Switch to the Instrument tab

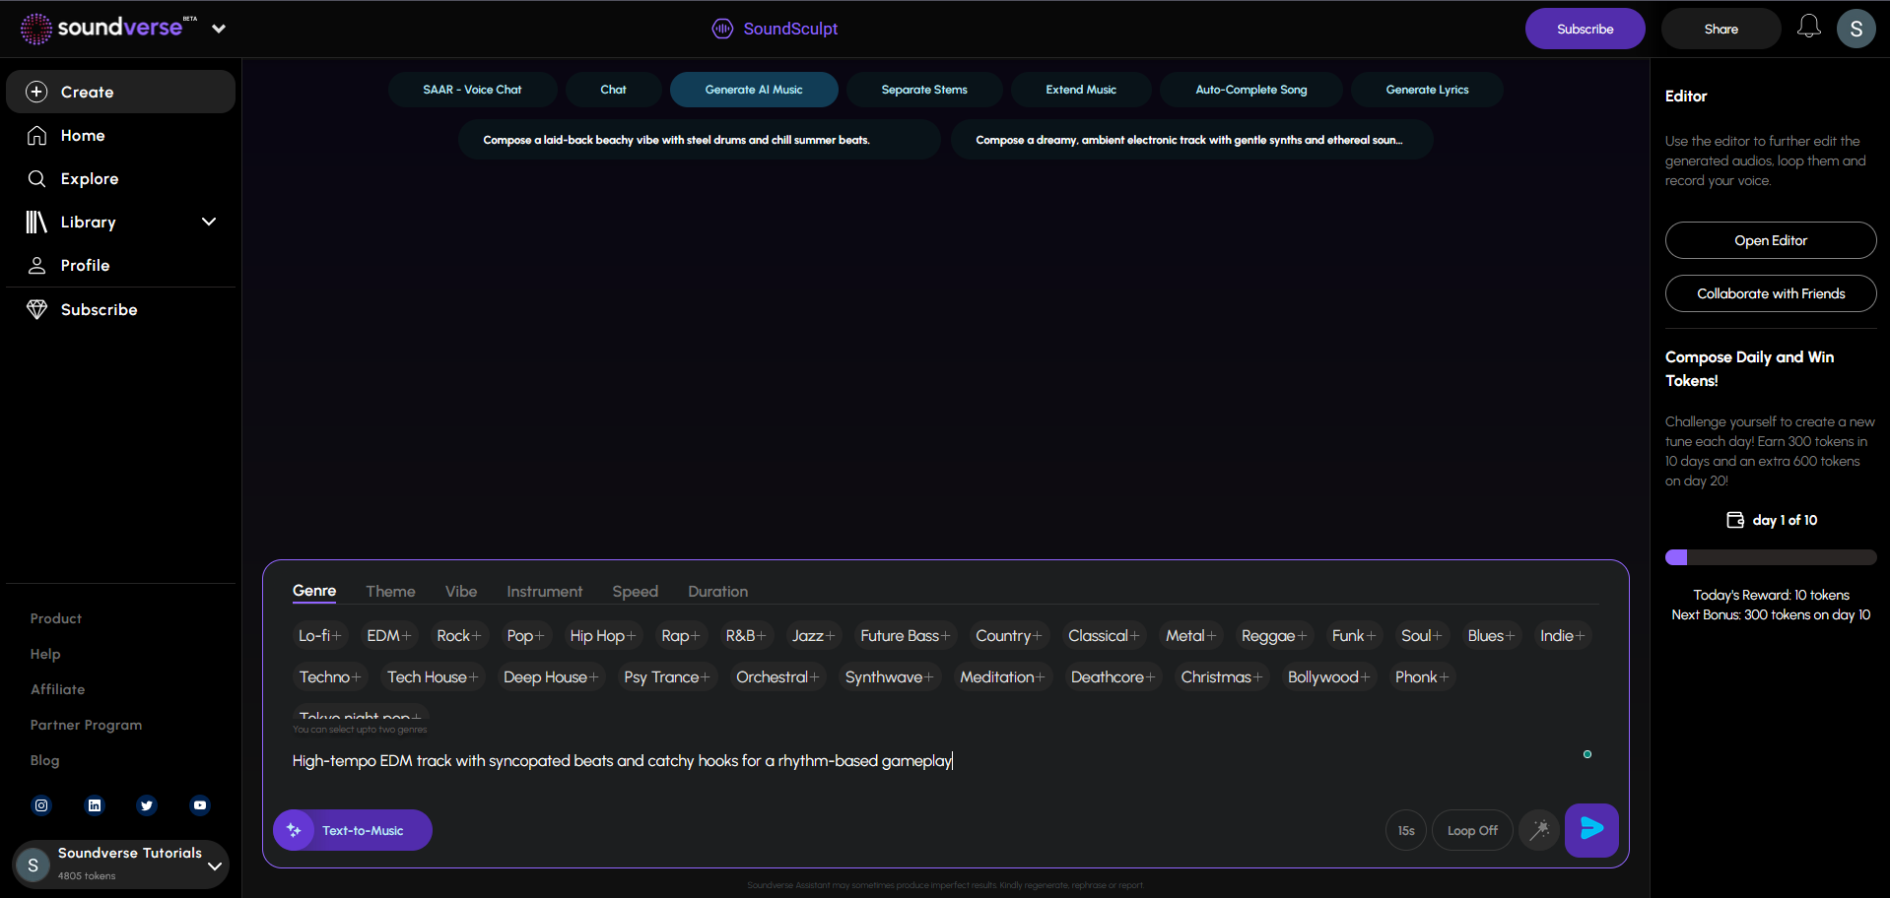click(544, 591)
